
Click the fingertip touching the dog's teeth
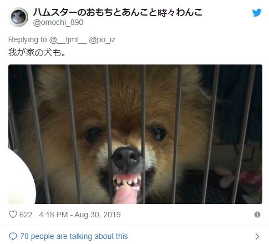pos(125,195)
